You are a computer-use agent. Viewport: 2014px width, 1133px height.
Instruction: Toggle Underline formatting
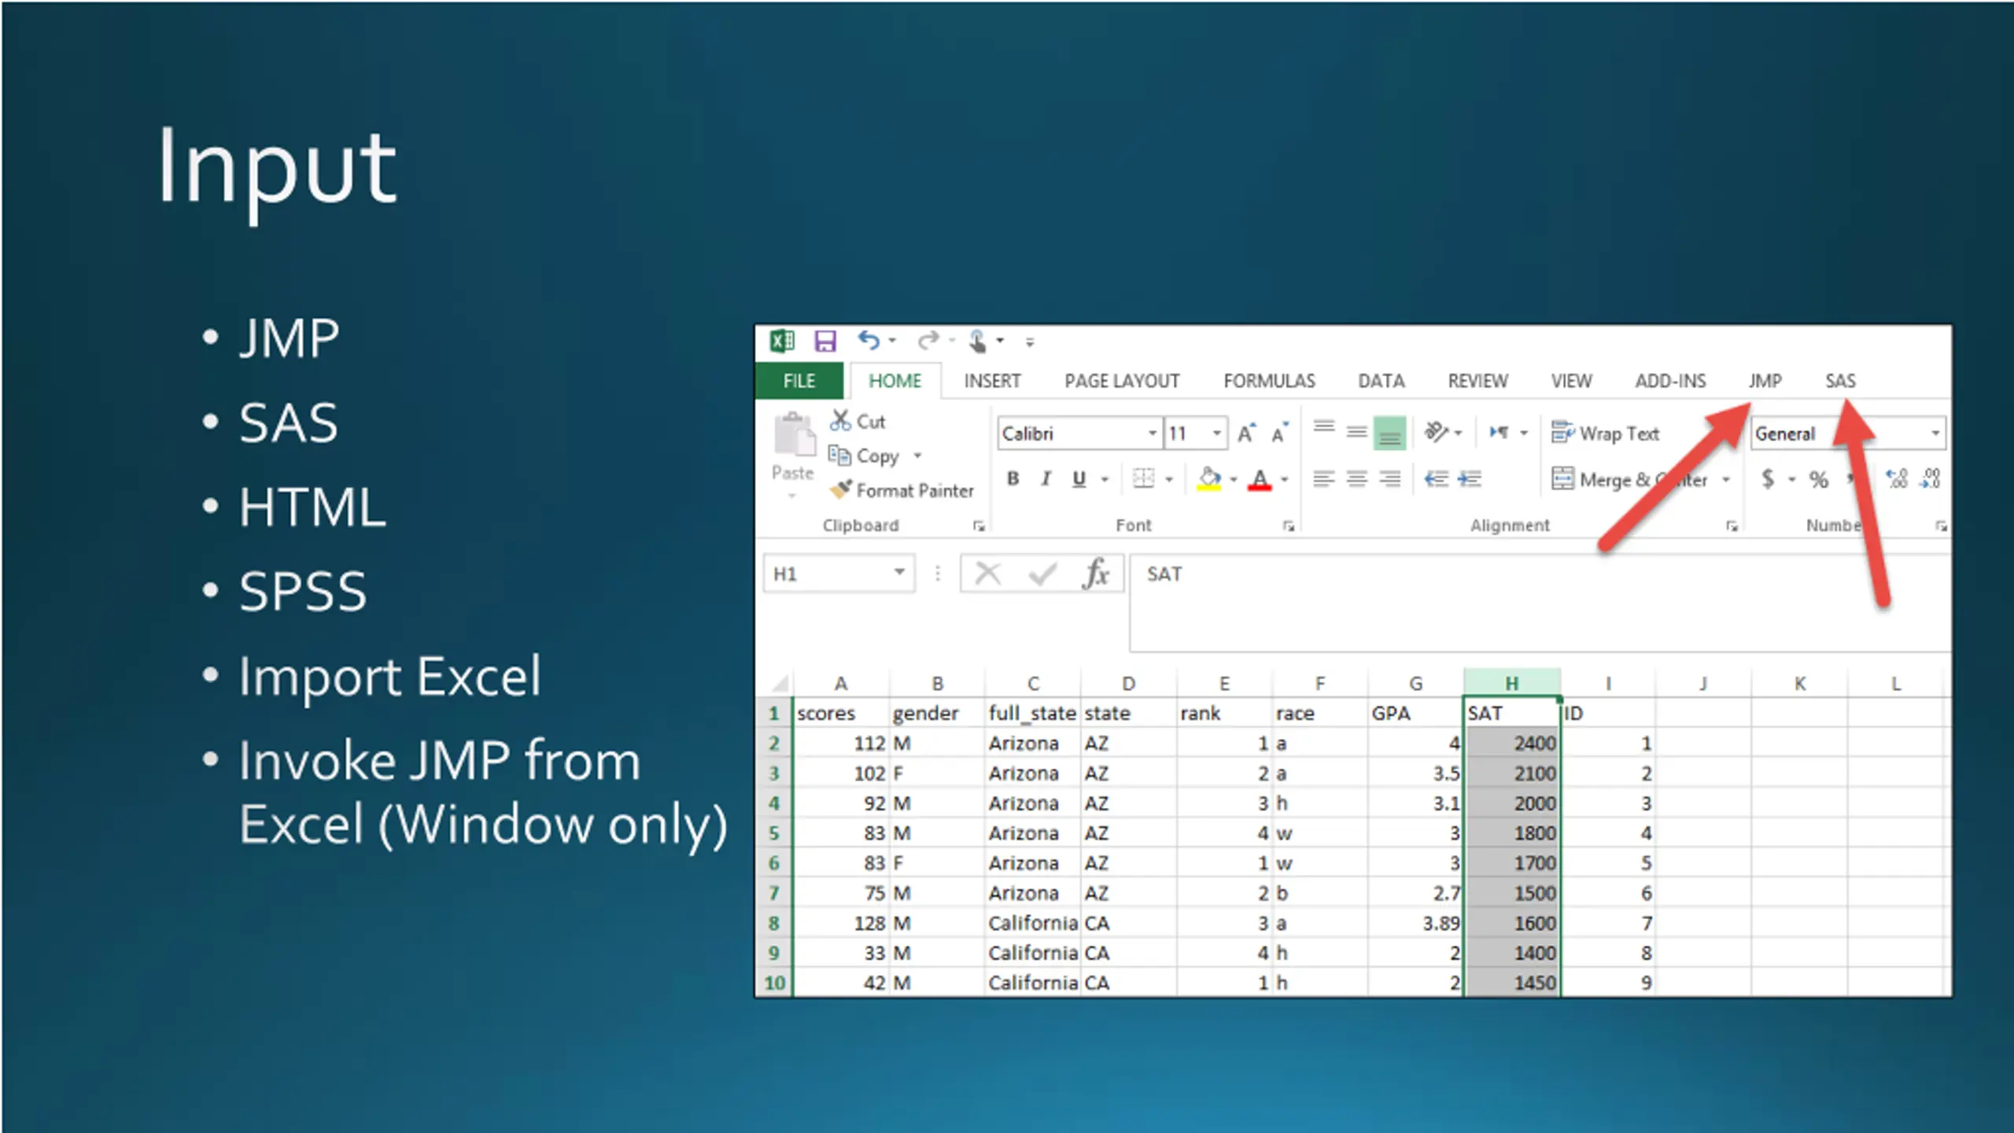1079,478
